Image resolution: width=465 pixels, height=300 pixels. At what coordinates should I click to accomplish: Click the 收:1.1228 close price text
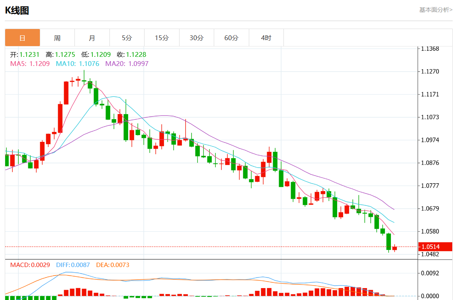click(131, 54)
